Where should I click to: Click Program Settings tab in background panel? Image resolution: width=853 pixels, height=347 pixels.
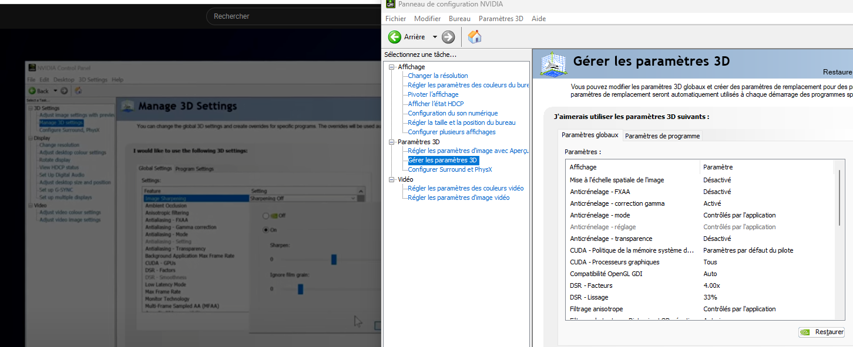(194, 169)
